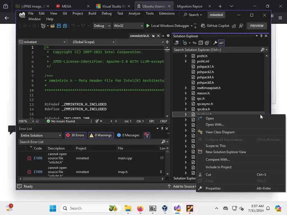
Task: Choose View Class Diagram
Action: 240,132
